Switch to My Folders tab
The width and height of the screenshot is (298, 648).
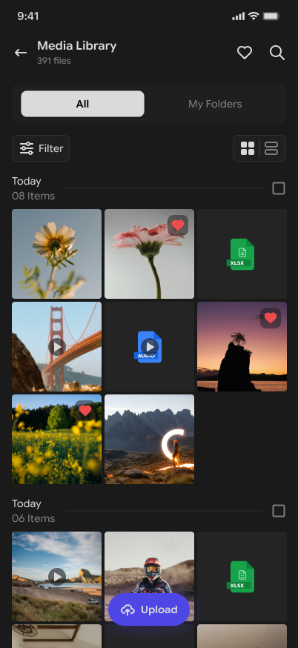[215, 104]
